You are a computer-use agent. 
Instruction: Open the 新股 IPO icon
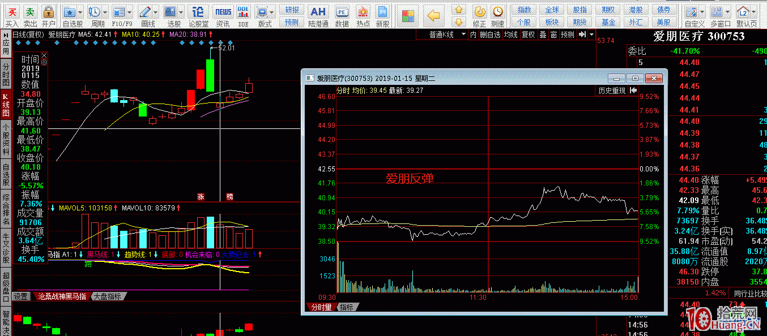(x=382, y=12)
